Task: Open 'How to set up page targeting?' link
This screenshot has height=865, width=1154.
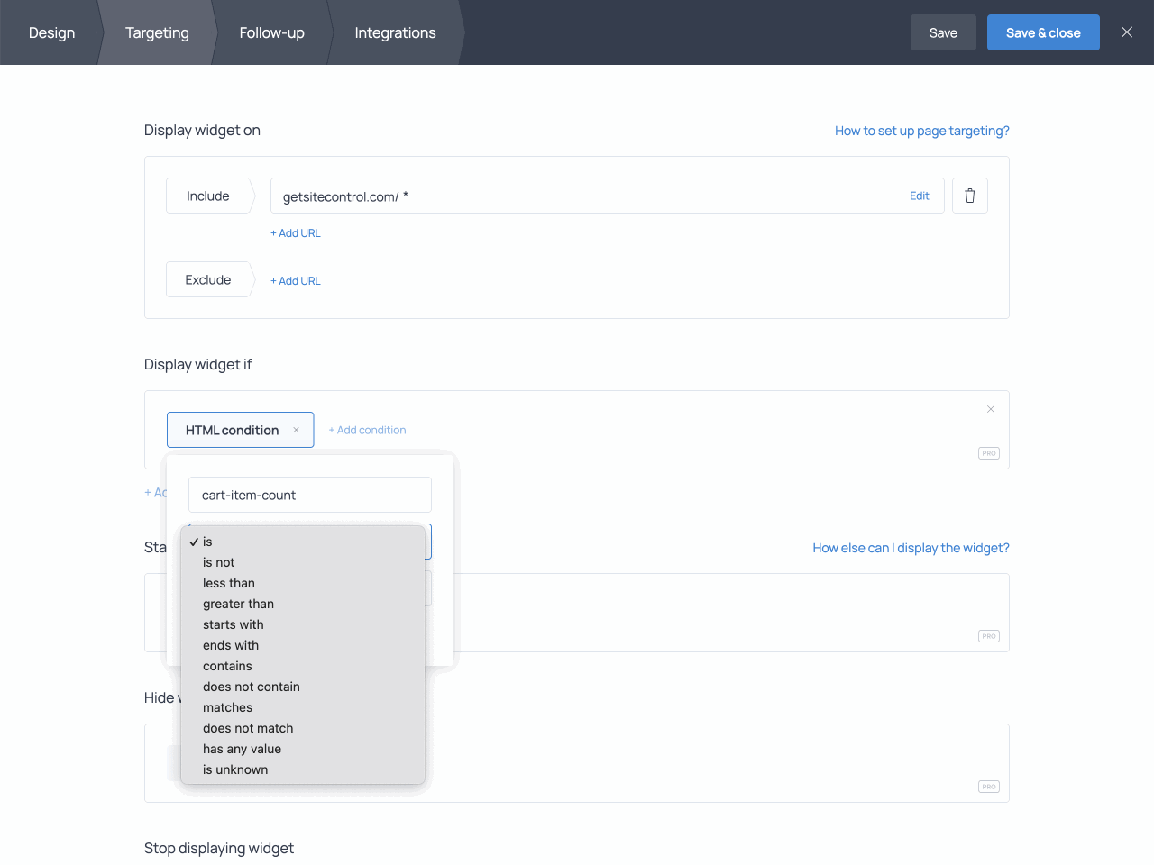Action: [x=921, y=131]
